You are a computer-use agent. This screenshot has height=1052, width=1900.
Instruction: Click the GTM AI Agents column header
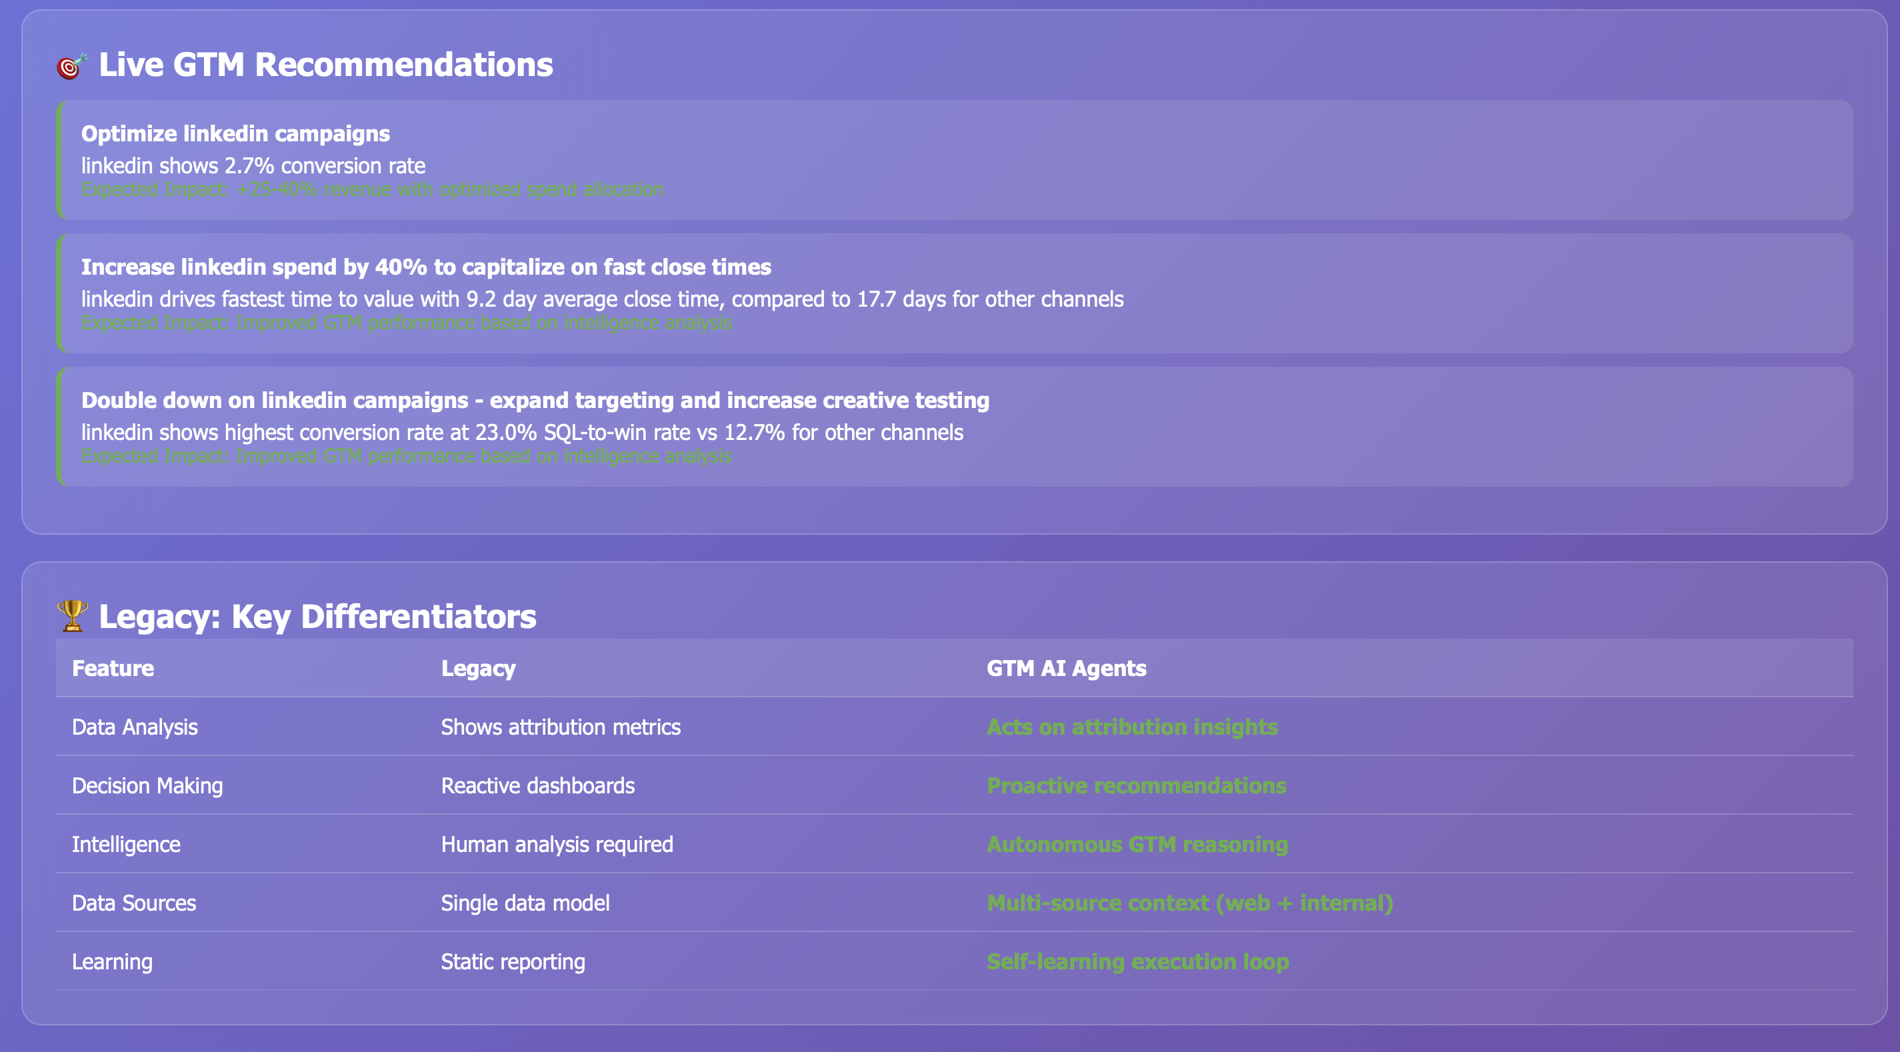tap(1066, 669)
